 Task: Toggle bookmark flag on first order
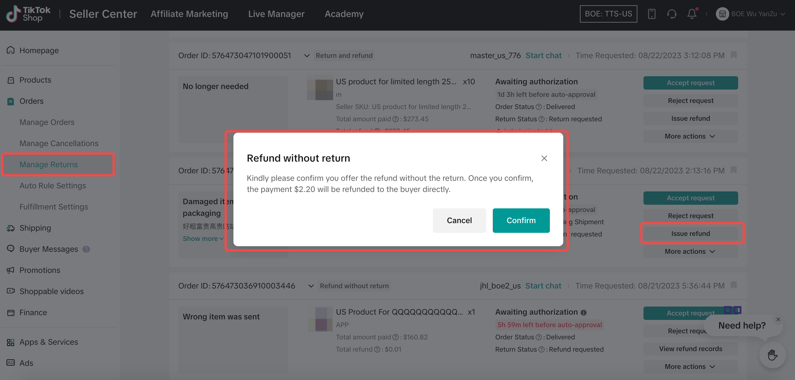click(x=734, y=55)
